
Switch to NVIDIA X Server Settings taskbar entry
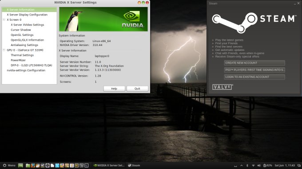pyautogui.click(x=109, y=165)
